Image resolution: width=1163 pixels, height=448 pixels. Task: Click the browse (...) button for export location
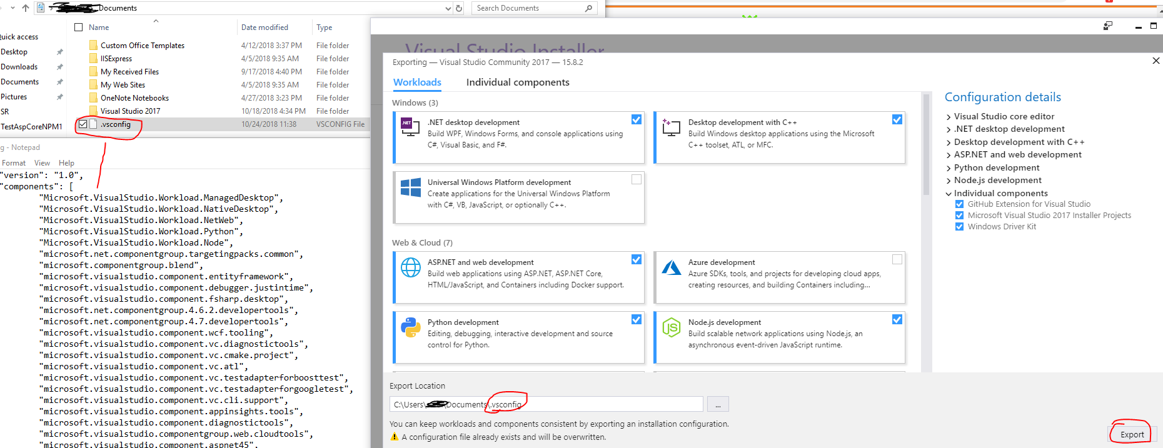tap(718, 404)
